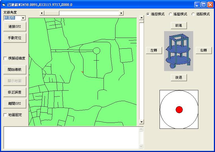Click the vertical map scrollbar thumb

pos(141,22)
